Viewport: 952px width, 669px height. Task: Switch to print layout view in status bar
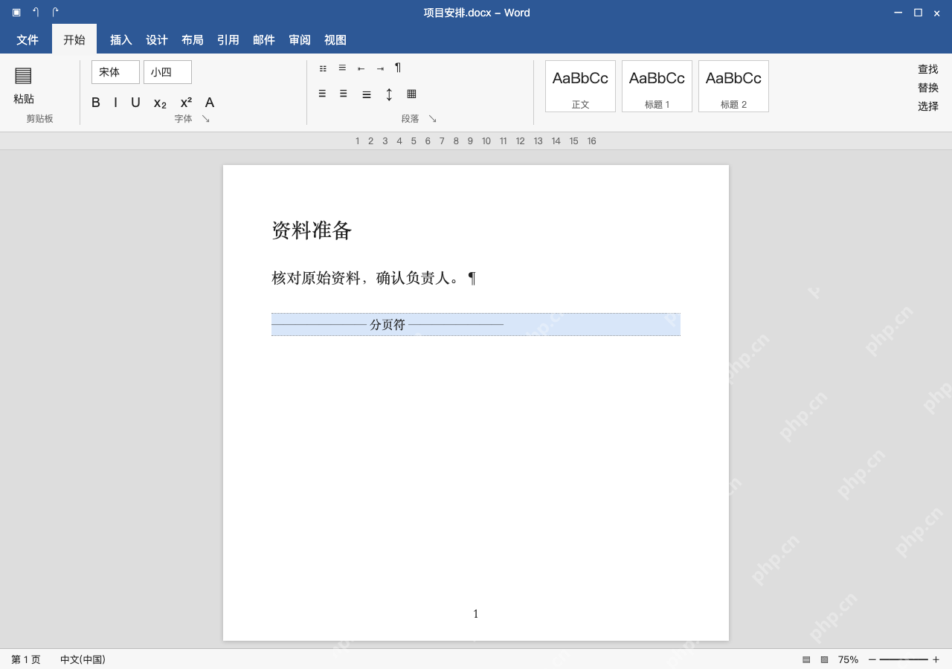806,659
